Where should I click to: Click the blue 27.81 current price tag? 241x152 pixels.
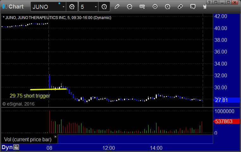[226, 100]
